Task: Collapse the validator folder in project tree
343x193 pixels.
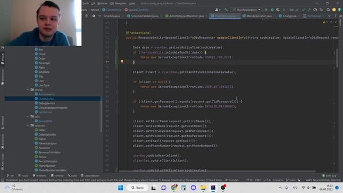Action: pyautogui.click(x=28, y=125)
